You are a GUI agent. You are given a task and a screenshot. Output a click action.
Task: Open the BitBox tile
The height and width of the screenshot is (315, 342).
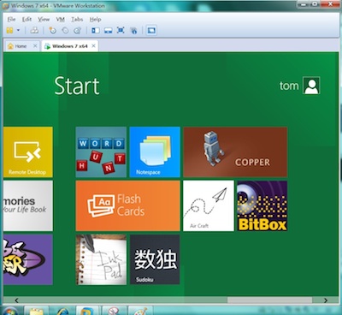[262, 205]
